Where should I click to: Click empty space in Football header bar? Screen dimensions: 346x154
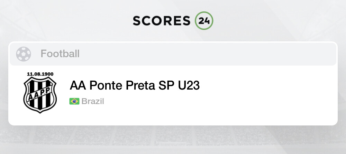pos(208,54)
